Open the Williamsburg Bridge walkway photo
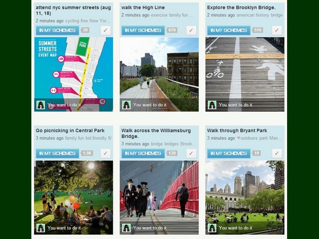The image size is (319, 239). 159,198
